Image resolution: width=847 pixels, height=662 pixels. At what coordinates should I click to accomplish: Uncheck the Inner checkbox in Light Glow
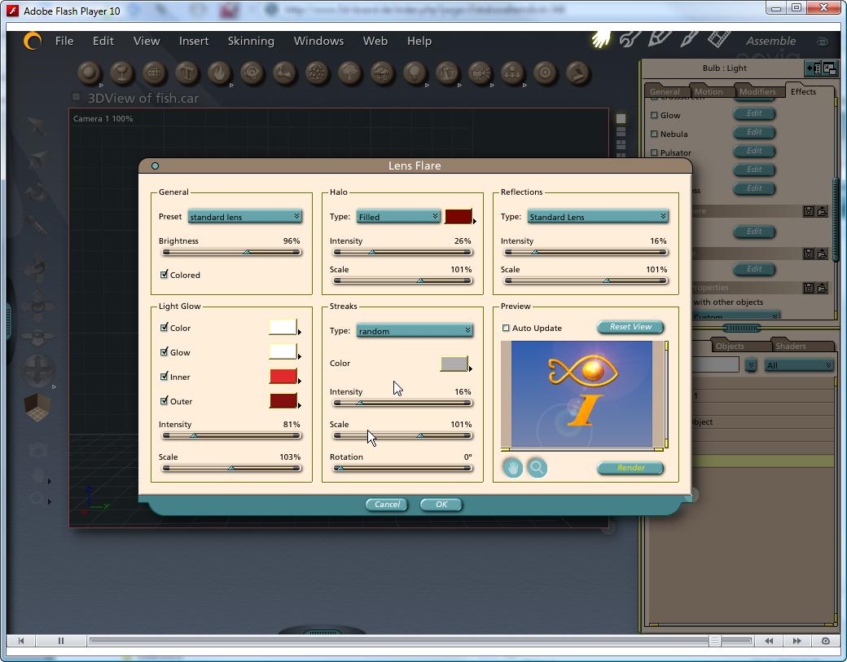coord(165,377)
